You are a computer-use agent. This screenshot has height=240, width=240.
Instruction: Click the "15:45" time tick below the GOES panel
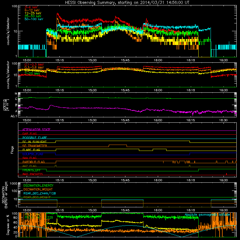[x=125, y=120]
